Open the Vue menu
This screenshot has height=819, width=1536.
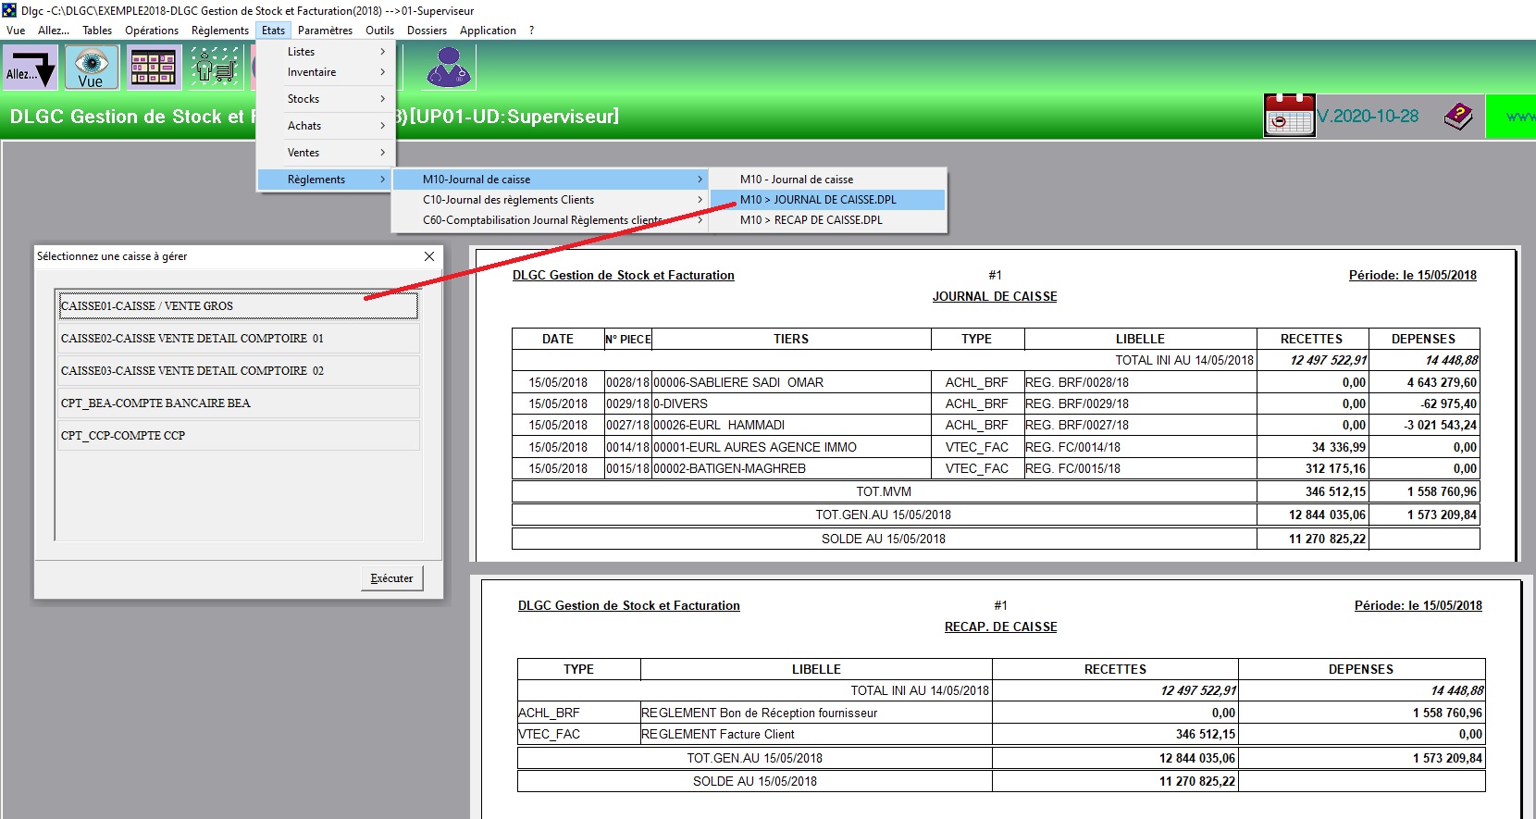click(16, 31)
